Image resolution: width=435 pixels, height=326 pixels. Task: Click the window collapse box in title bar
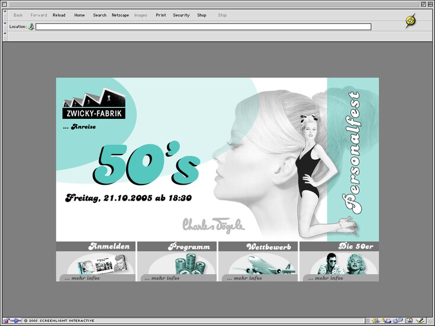tap(430, 4)
